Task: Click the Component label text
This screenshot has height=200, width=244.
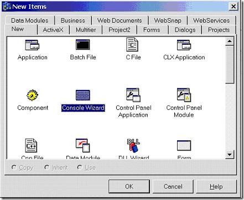Action: click(x=33, y=108)
